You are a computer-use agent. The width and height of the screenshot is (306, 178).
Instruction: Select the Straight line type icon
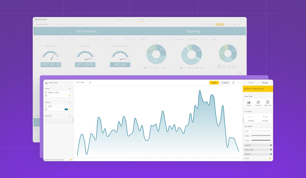pos(251,117)
